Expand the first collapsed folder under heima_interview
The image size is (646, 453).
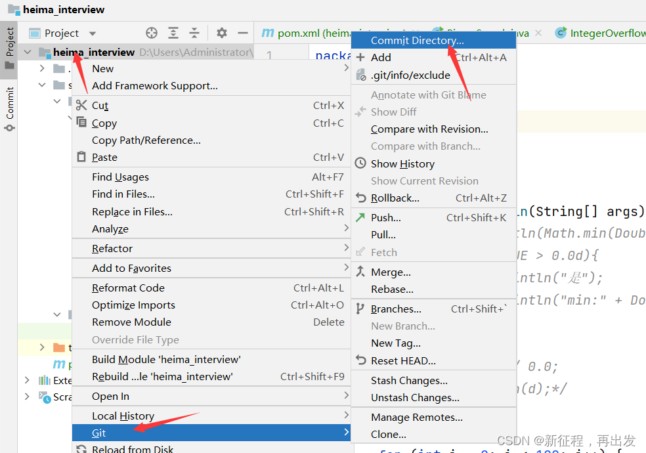tap(42, 68)
